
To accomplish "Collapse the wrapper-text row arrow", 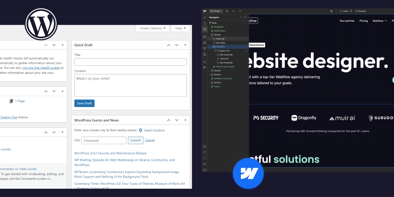I will 214,51.
